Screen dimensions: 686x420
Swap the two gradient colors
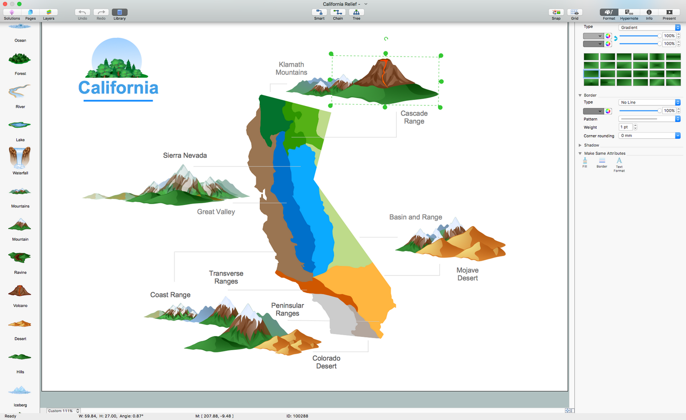[x=616, y=39]
